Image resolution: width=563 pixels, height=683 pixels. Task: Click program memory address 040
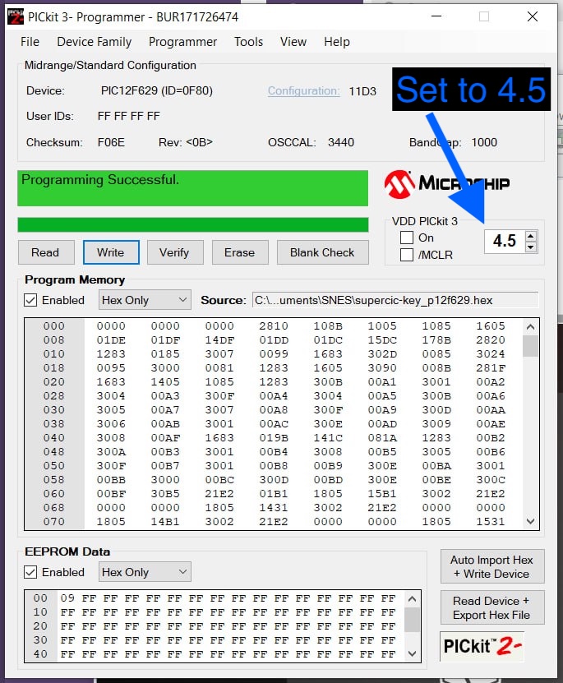point(54,438)
